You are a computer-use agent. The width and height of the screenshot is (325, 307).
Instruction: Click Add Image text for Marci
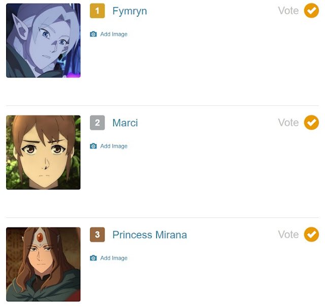(x=114, y=146)
